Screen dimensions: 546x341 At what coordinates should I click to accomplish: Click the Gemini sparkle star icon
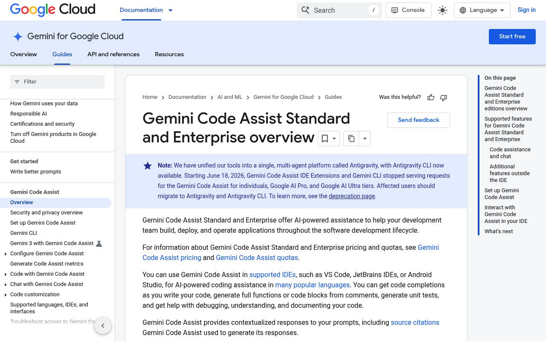click(x=17, y=37)
